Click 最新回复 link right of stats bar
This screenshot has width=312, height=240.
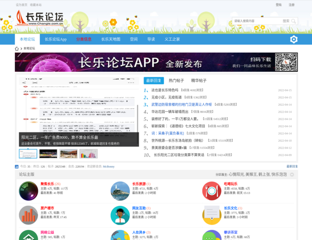click(x=292, y=167)
